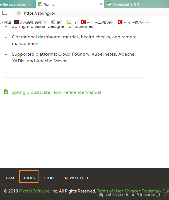
Task: Open the TEAM footer link
Action: click(9, 178)
